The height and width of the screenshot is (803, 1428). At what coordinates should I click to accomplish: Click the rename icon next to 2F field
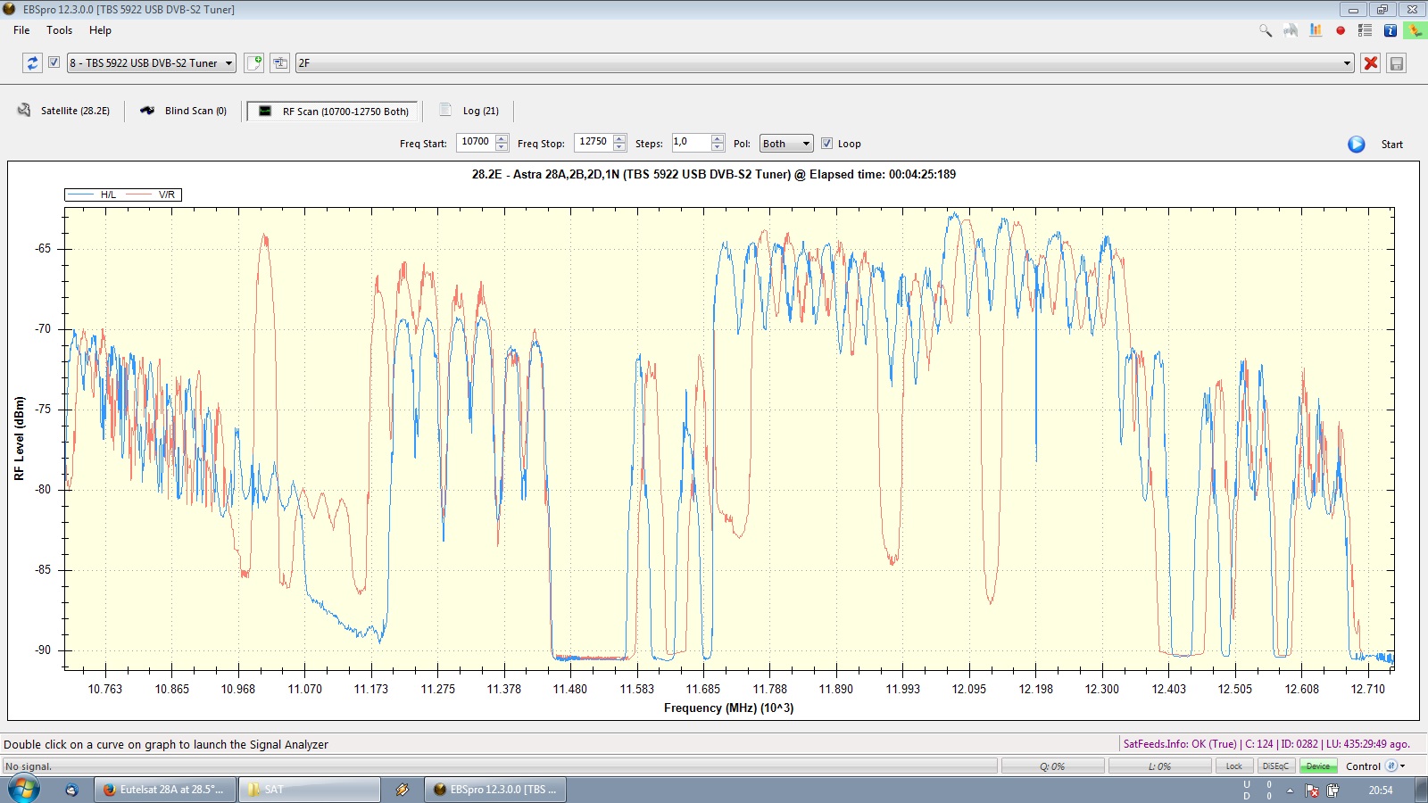pyautogui.click(x=280, y=62)
